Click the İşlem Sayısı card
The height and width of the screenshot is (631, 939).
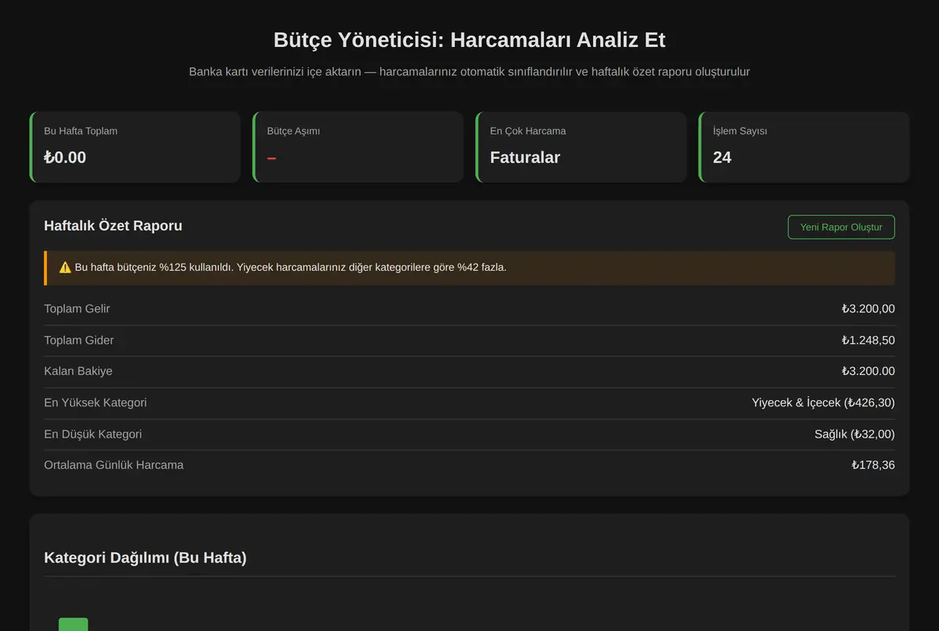pyautogui.click(x=804, y=147)
